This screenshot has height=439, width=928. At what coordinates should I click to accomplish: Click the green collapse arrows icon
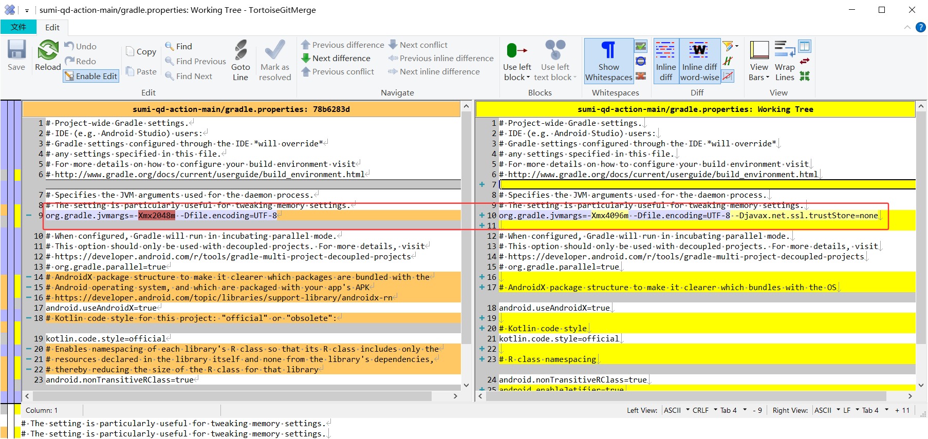805,76
